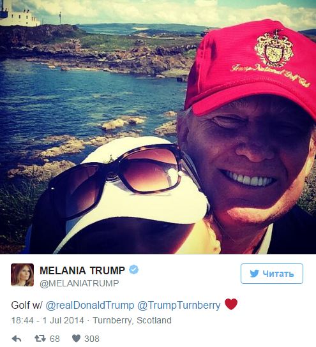Click the Turnberry, Scotland location
Screen dimensions: 316x347
coord(132,320)
